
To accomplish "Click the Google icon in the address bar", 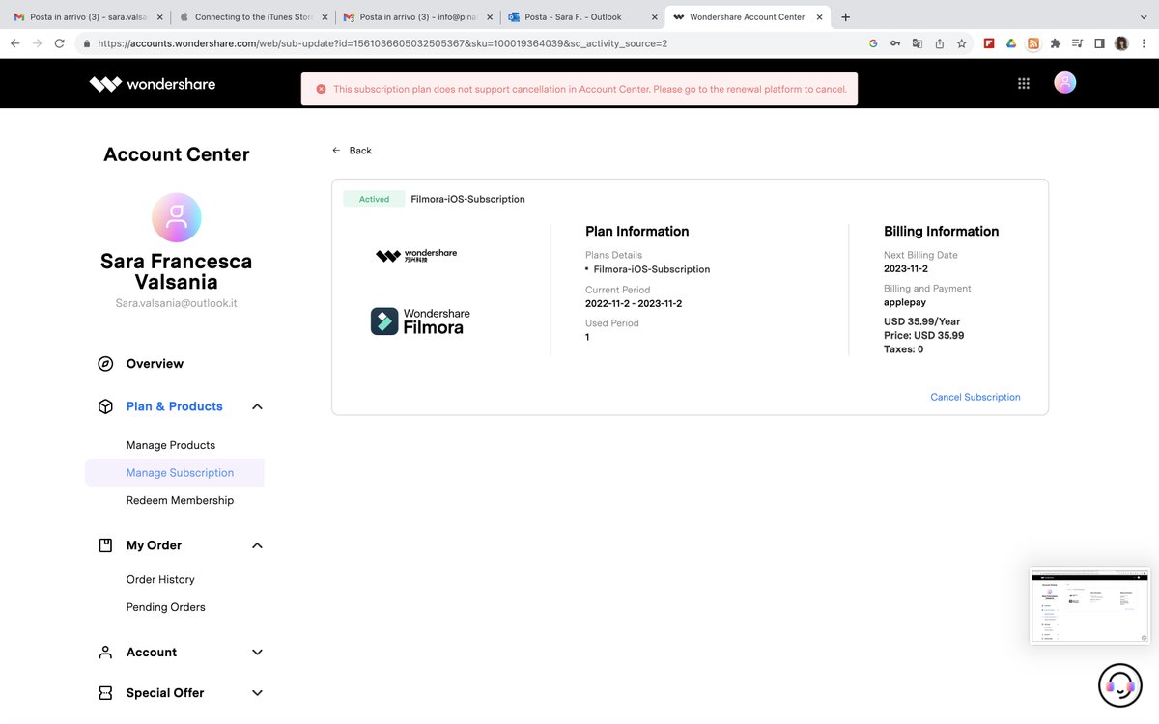I will coord(873,43).
